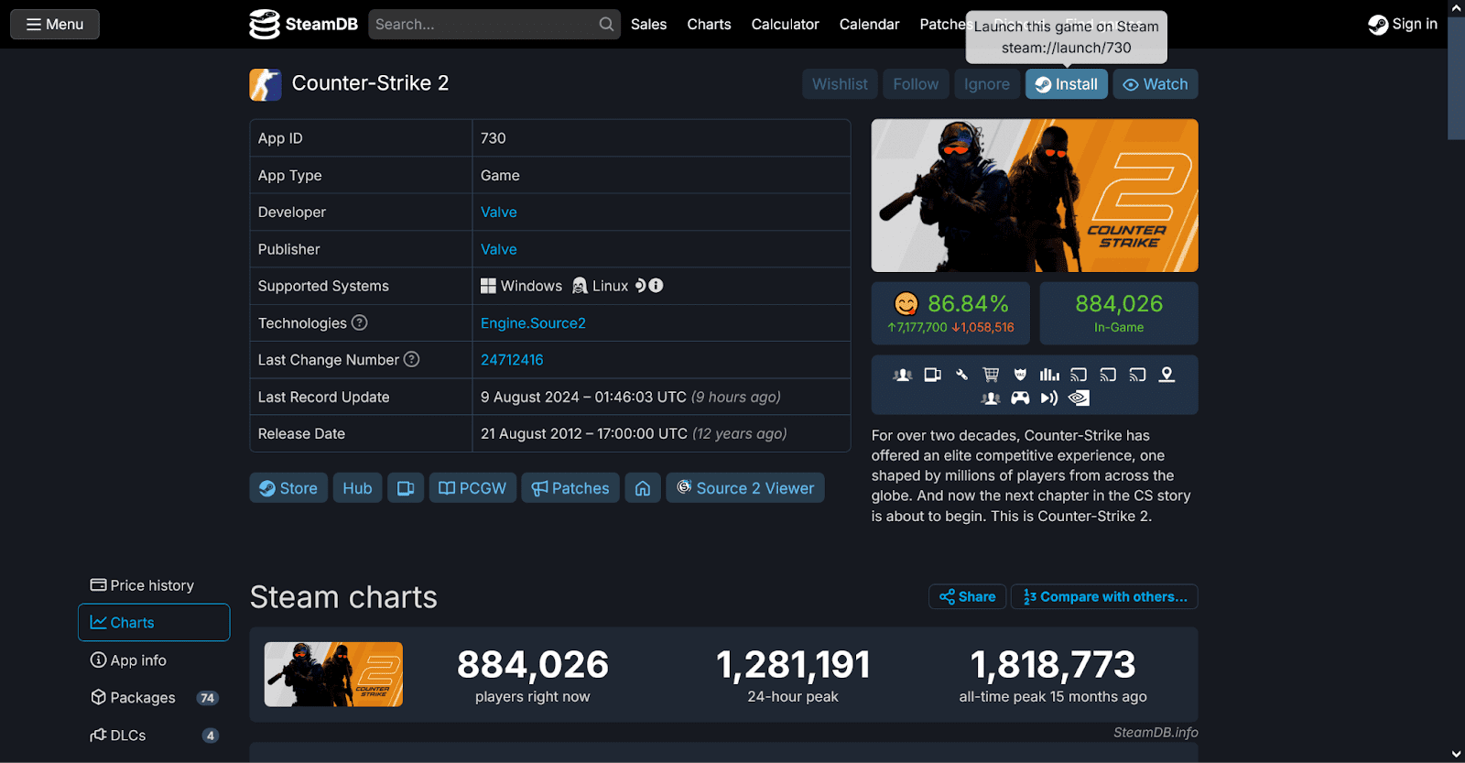Click the SteamDB logo icon
This screenshot has width=1465, height=763.
(x=264, y=25)
